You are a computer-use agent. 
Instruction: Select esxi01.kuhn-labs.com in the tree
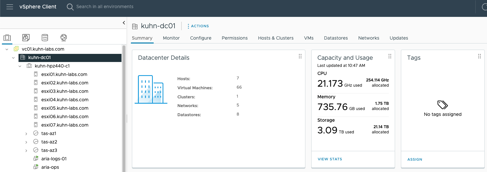coord(64,74)
